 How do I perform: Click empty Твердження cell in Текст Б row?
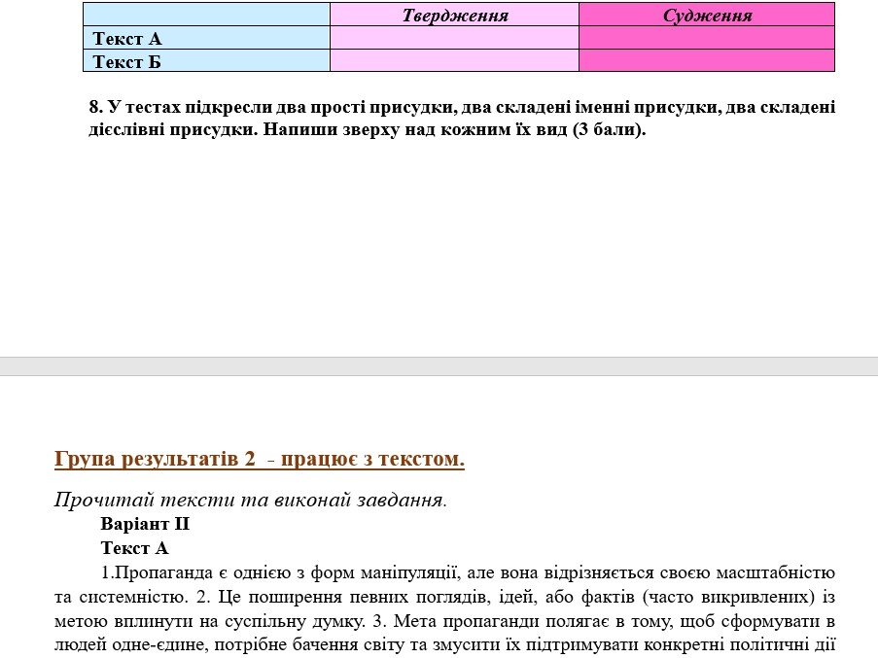click(x=454, y=60)
